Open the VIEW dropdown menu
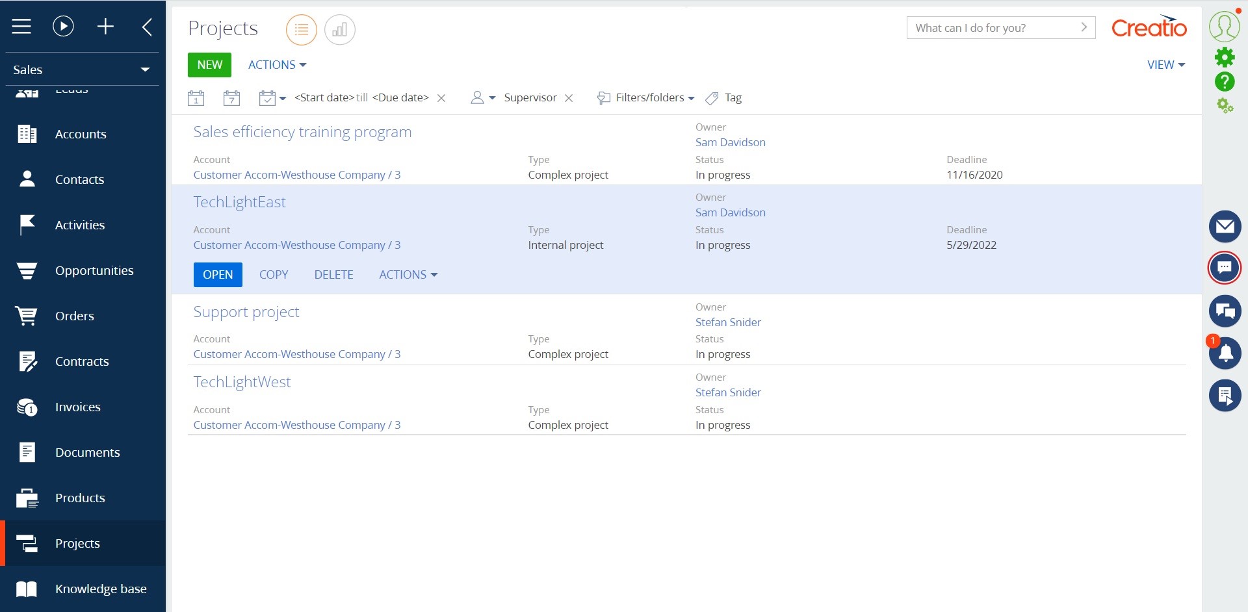Screen dimensions: 1248x612 click(x=1165, y=64)
